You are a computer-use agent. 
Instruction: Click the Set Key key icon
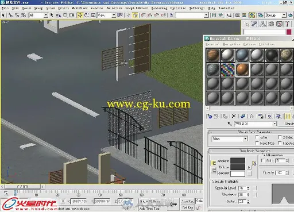click(173, 205)
